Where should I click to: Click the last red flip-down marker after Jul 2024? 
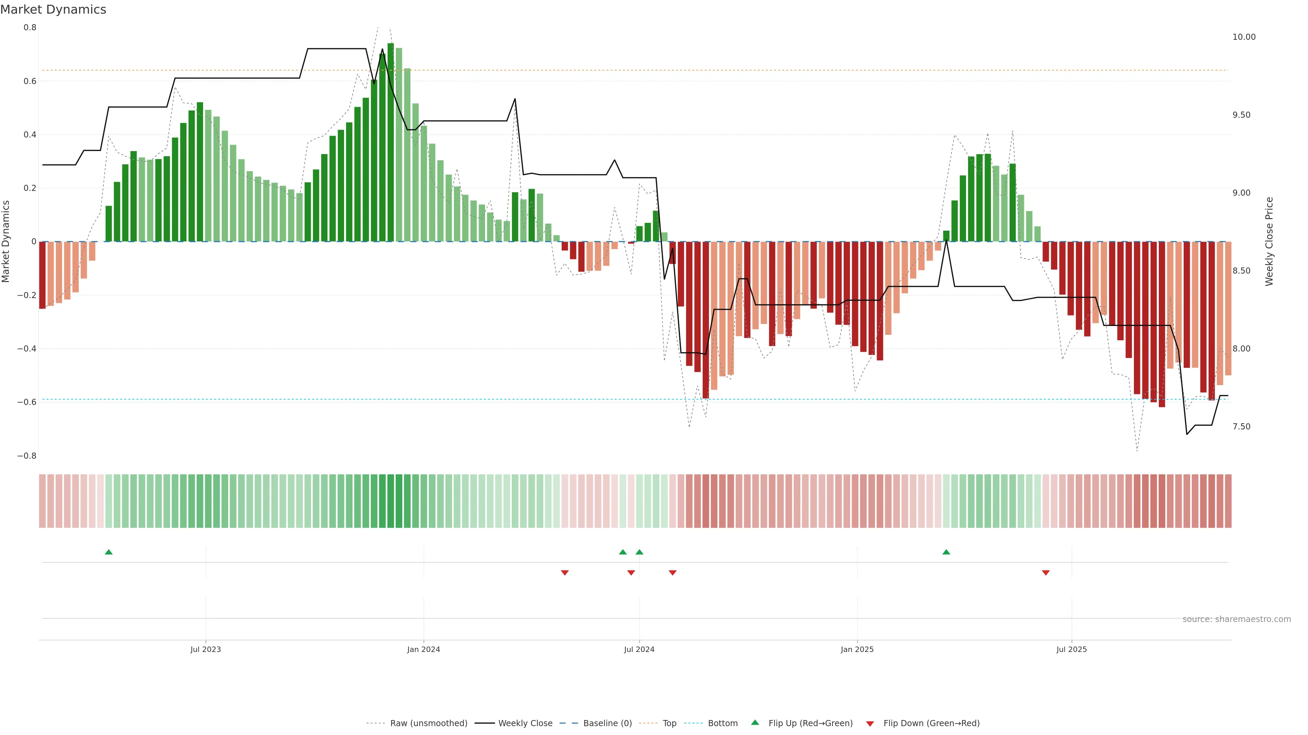coord(672,573)
